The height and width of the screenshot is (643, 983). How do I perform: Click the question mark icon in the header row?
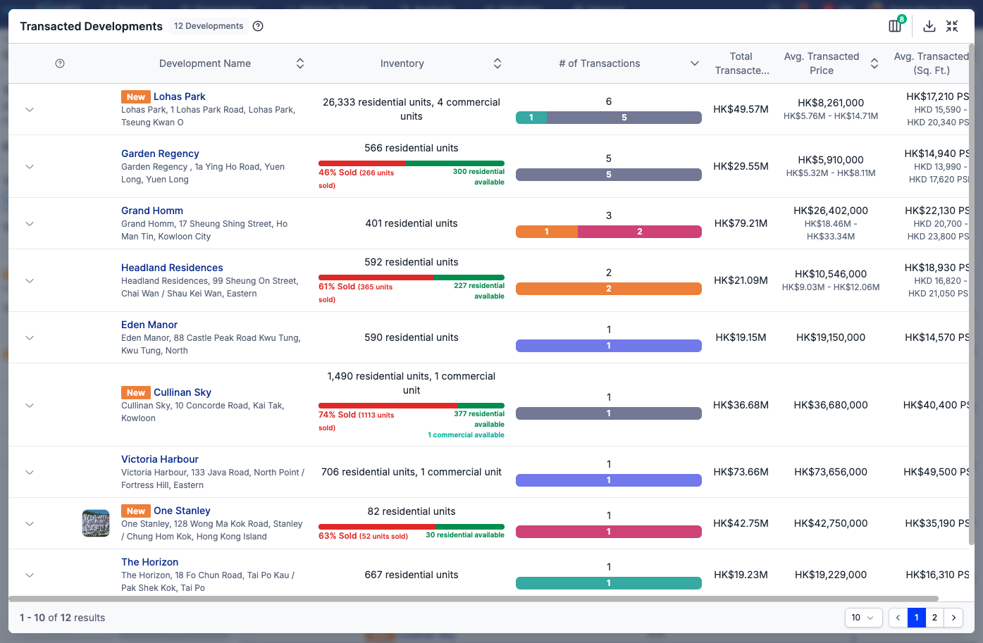(x=60, y=63)
